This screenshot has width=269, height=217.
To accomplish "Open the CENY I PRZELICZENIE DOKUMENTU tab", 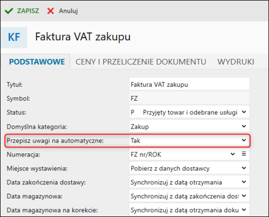I will pos(141,61).
